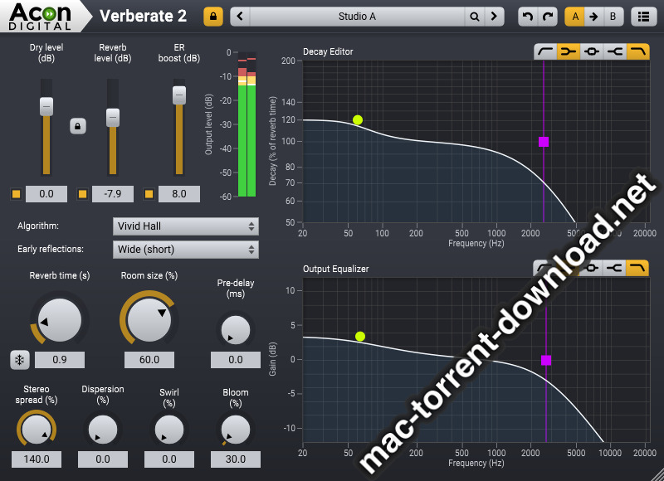Copy A settings to B arrow

pyautogui.click(x=593, y=17)
